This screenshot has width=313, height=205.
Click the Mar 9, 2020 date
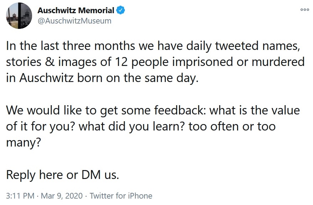[x=62, y=196]
